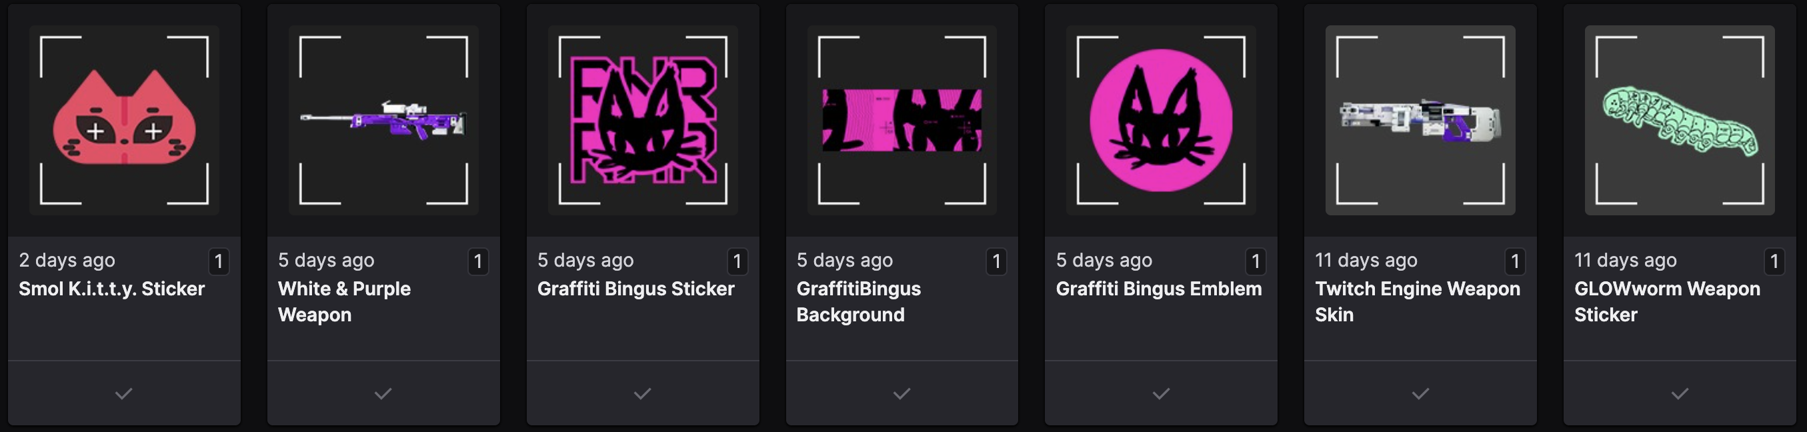Click the GraffitiBingus Background preview image
This screenshot has height=432, width=1807.
coord(901,120)
